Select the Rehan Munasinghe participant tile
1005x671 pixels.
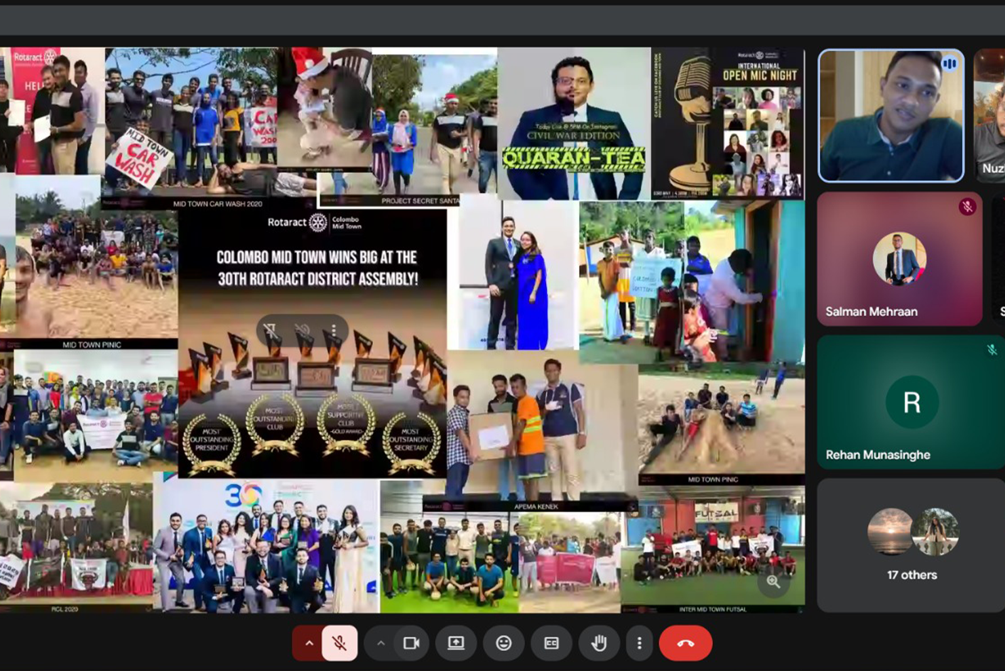(911, 402)
